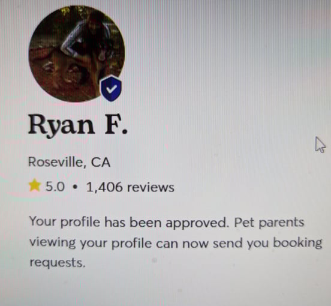
Task: Select the yellow star rating icon
Action: [35, 185]
